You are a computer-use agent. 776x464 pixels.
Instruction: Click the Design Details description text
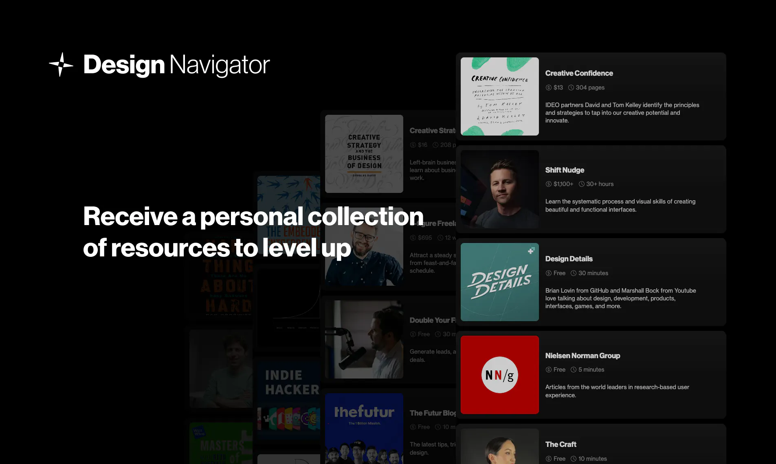[620, 298]
